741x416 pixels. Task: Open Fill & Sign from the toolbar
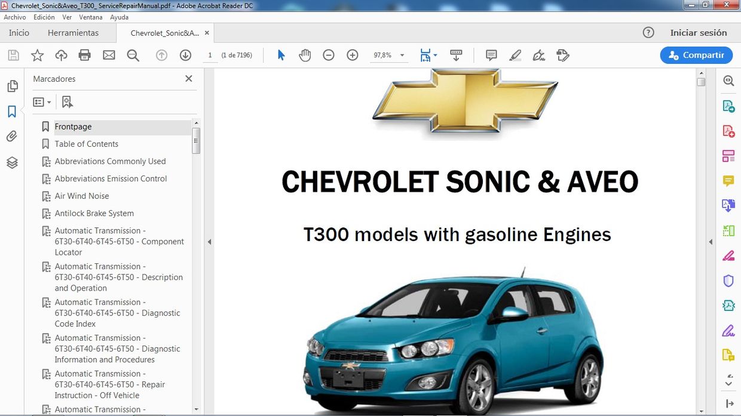tap(538, 55)
